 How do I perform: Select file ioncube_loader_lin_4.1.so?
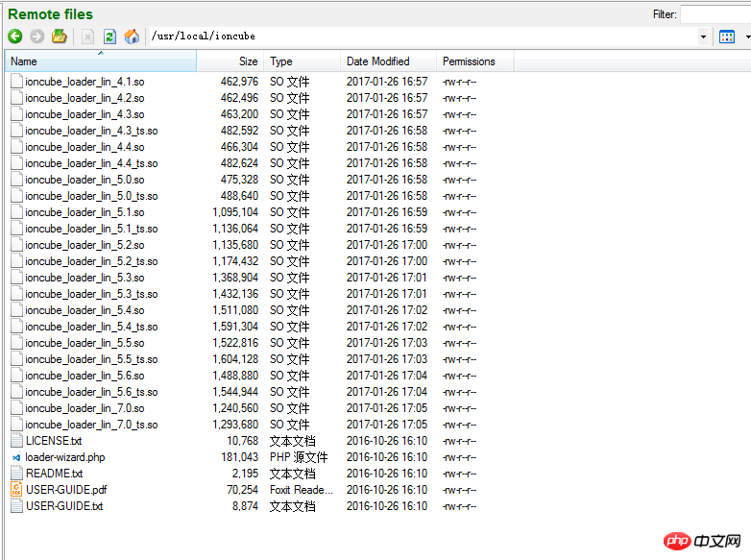[85, 82]
